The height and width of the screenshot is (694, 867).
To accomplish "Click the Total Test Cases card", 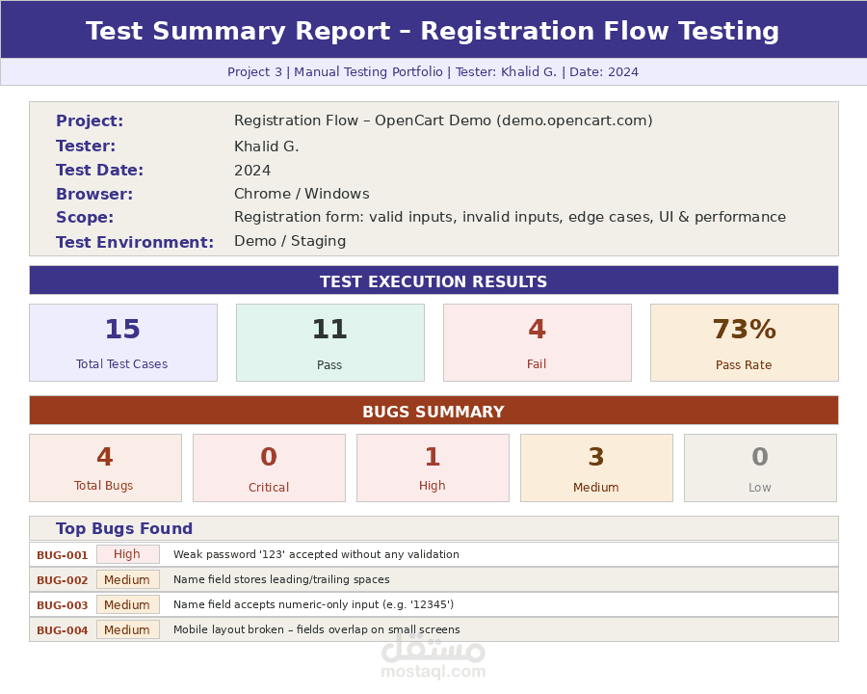I will point(122,342).
